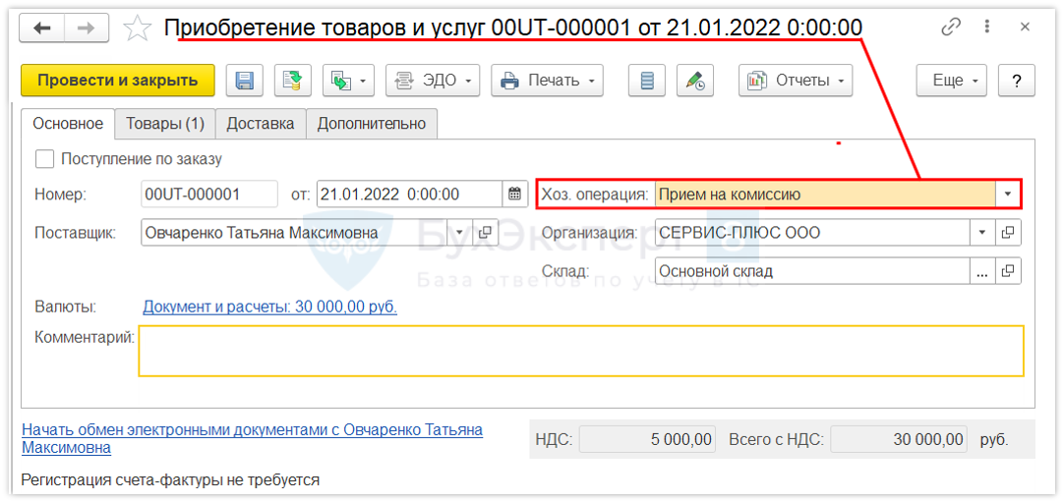
Task: Open the Доставка tab
Action: tap(261, 124)
